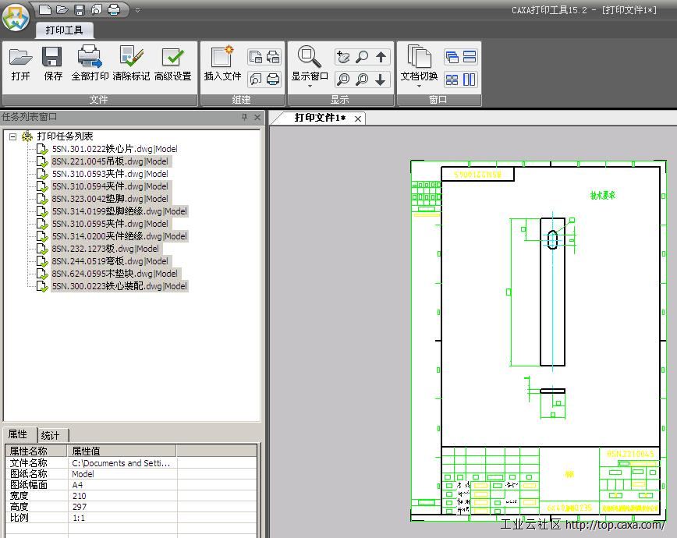Select 8SN.221.0045吊板.dwg task
The image size is (677, 538).
pyautogui.click(x=110, y=161)
